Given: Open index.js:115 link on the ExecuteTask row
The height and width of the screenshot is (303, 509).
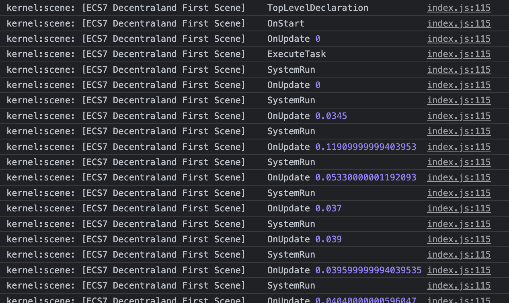Looking at the screenshot, I should (458, 54).
